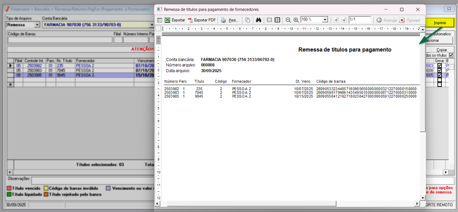The height and width of the screenshot is (212, 458).
Task: Export the report using Exportar PDF
Action: [202, 20]
